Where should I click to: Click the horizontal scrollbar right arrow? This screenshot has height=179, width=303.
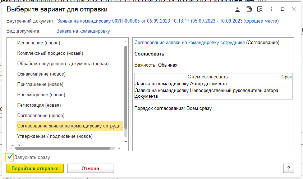point(119,148)
